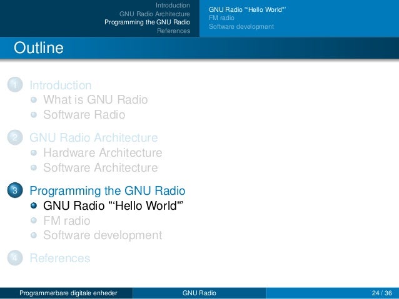399x299 pixels.
Task: Open Software development outline entry
Action: pos(103,235)
